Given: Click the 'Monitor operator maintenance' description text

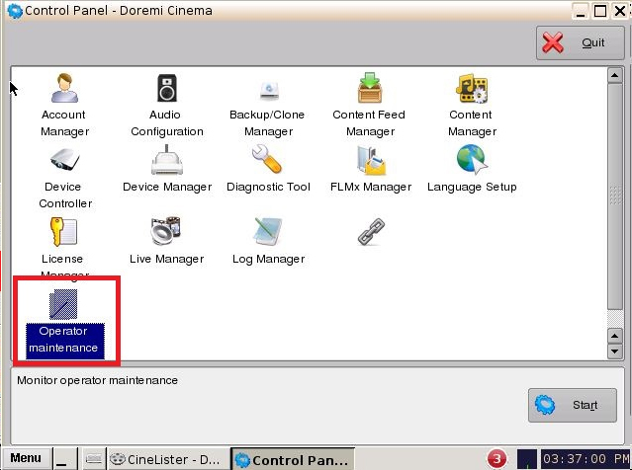Looking at the screenshot, I should 97,380.
